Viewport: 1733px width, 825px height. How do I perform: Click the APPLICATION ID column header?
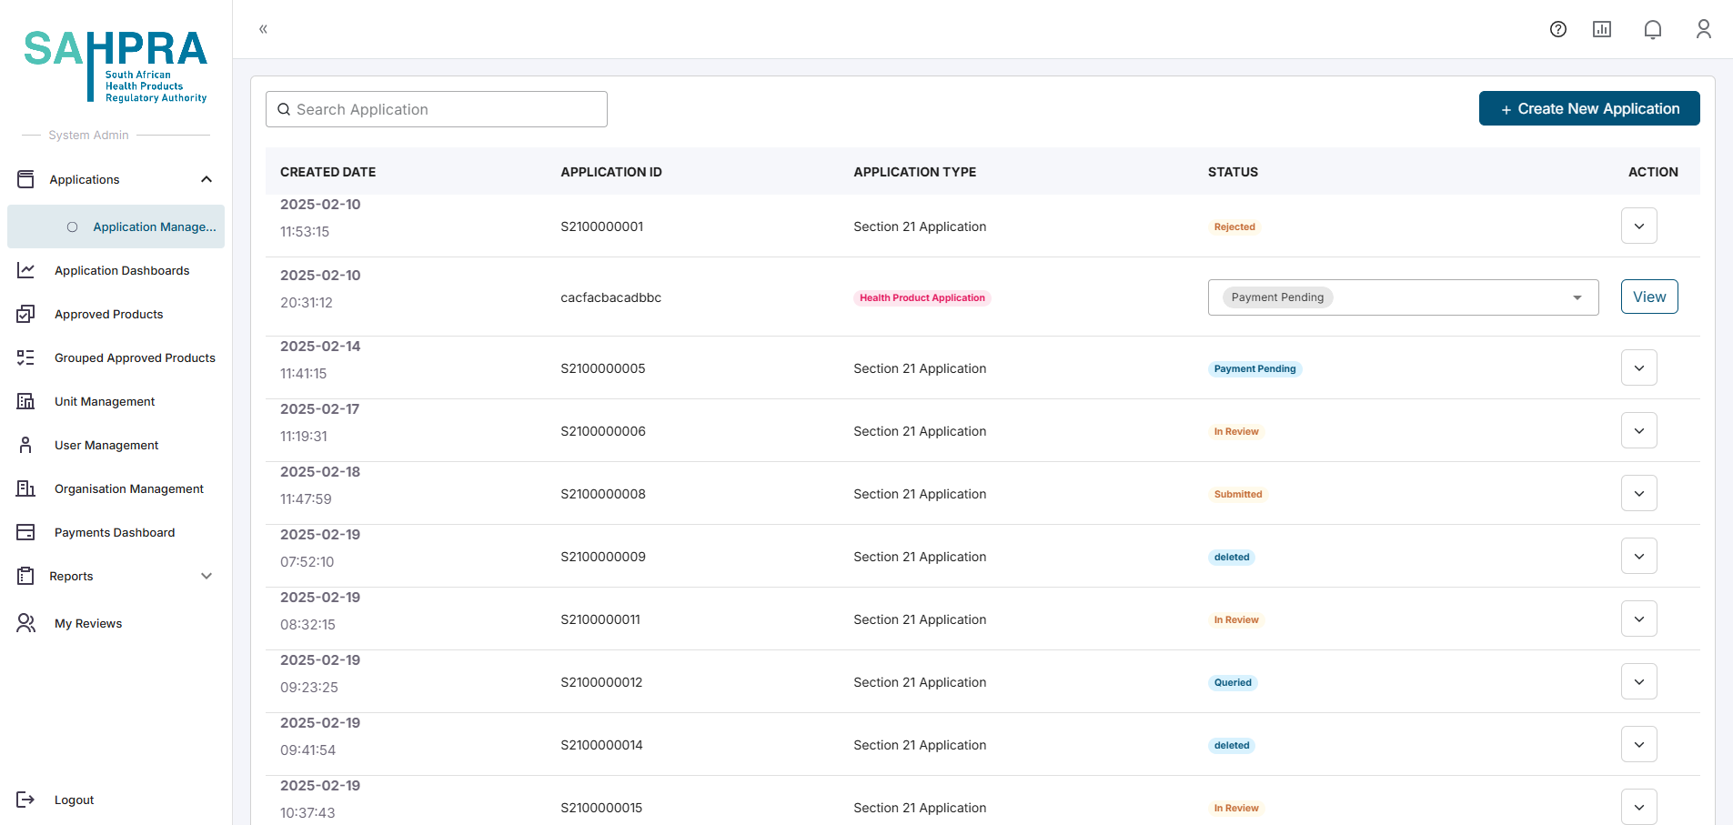coord(611,172)
